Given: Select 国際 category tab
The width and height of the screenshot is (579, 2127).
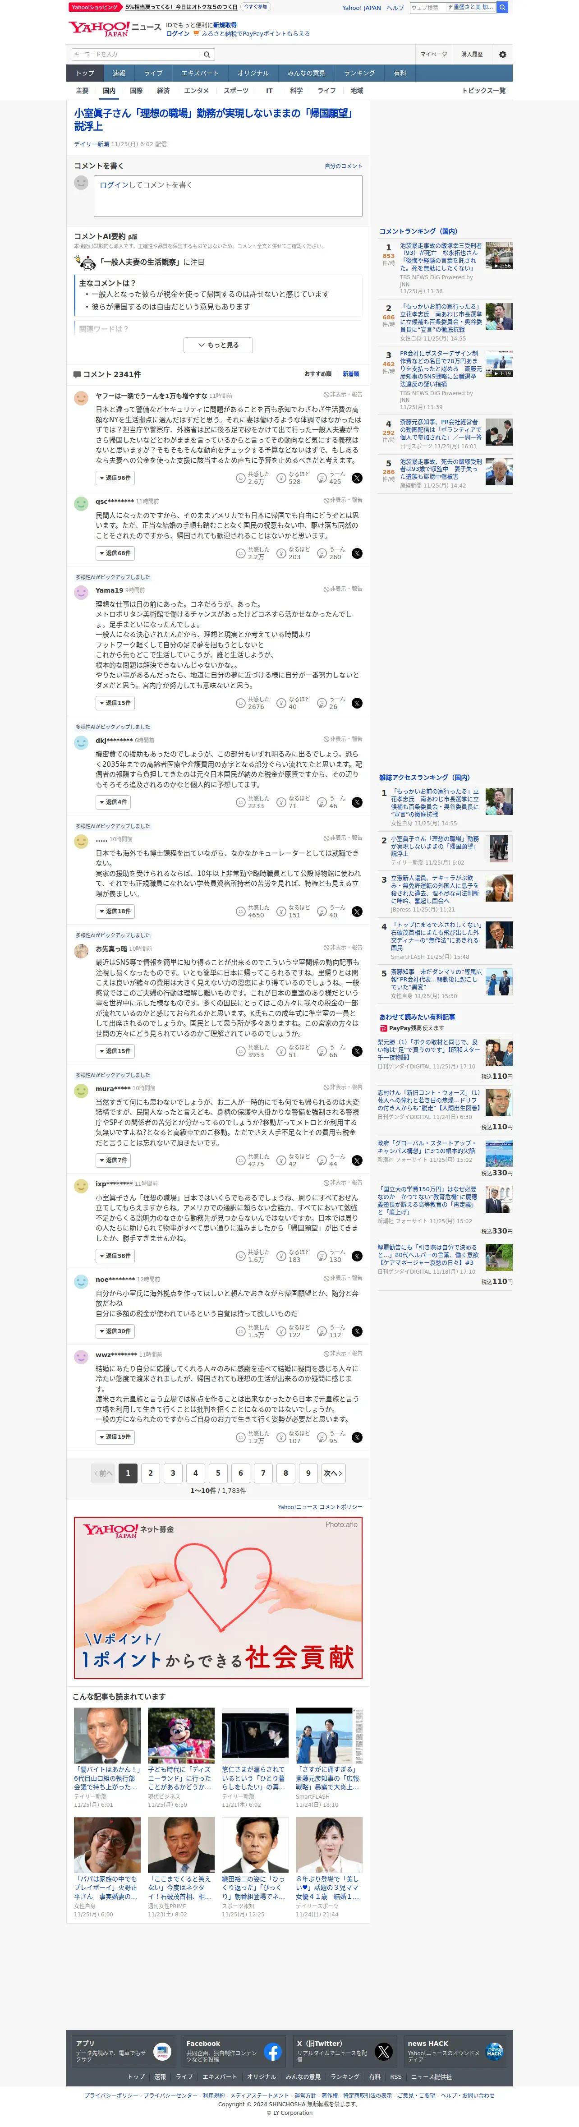Looking at the screenshot, I should click(136, 91).
